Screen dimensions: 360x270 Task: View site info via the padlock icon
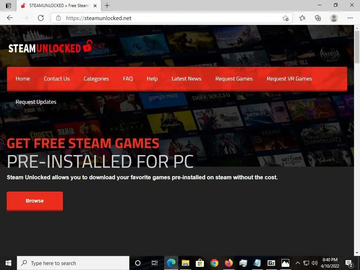(x=58, y=18)
